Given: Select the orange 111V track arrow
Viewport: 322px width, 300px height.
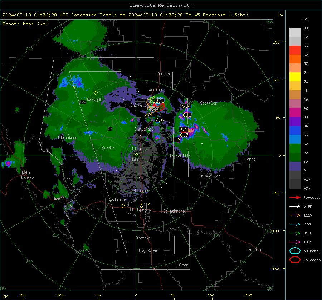Looking at the screenshot, I should [295, 215].
